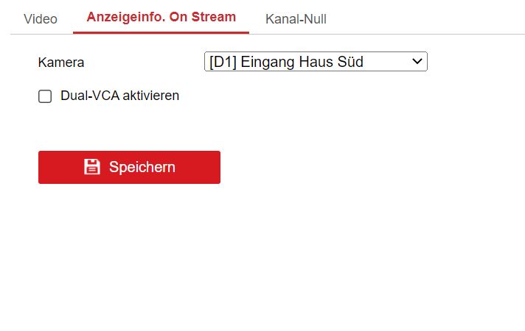Go to the Video settings tab
This screenshot has height=331, width=525.
point(40,18)
